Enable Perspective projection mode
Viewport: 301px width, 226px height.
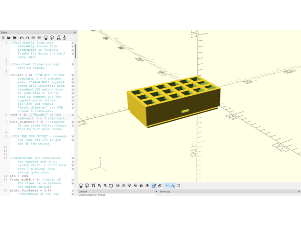coord(154,186)
